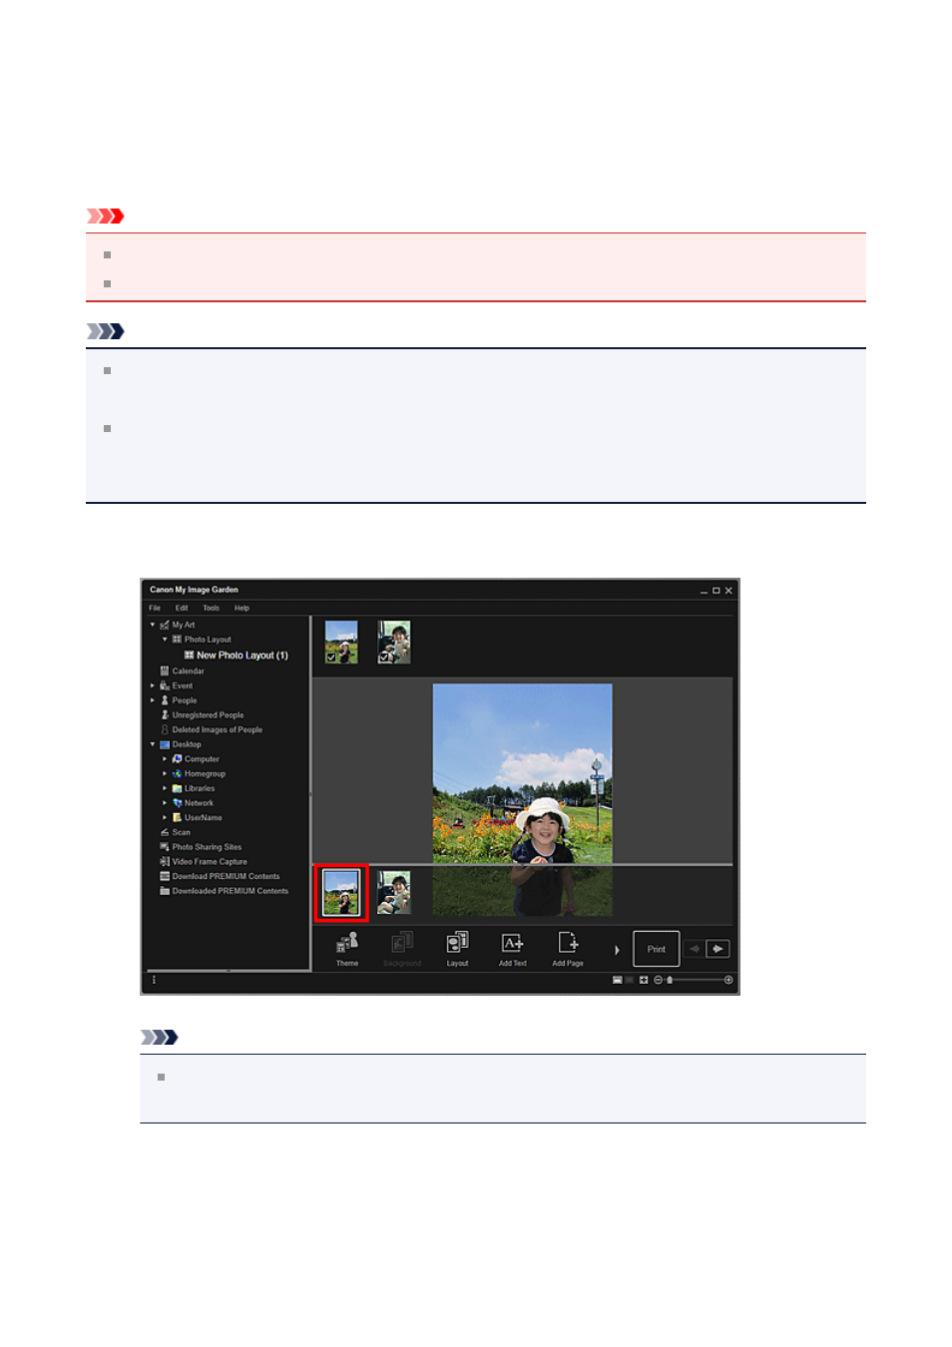The height and width of the screenshot is (1347, 952).
Task: Collapse the Photo Layout node
Action: (165, 640)
